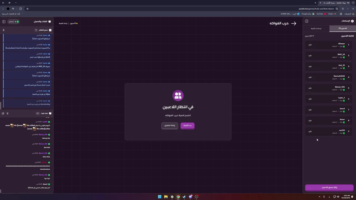This screenshot has height=200, width=356.
Task: Open the tab search dropdown in Chrome
Action: (x=353, y=3)
